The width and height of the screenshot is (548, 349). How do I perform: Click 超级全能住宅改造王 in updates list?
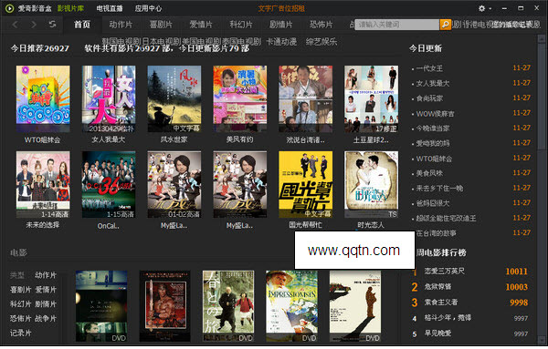(x=446, y=219)
